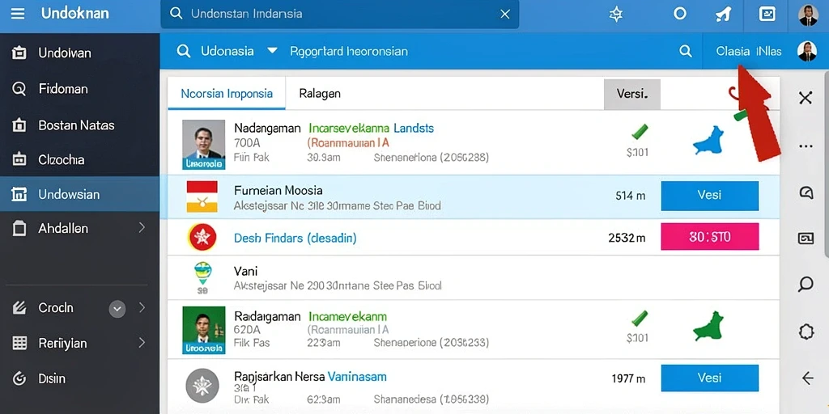Close the right panel with X icon

pos(806,98)
